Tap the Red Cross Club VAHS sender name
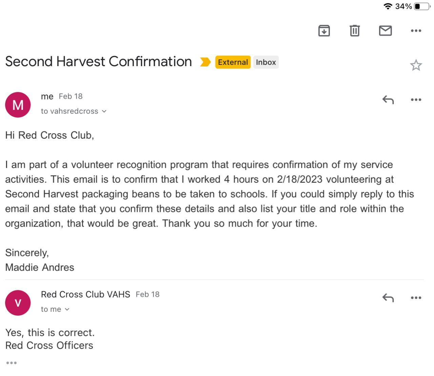The width and height of the screenshot is (434, 376). coord(85,294)
